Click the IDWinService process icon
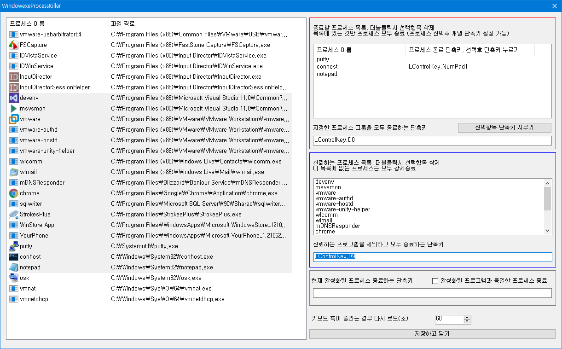 [x=13, y=66]
